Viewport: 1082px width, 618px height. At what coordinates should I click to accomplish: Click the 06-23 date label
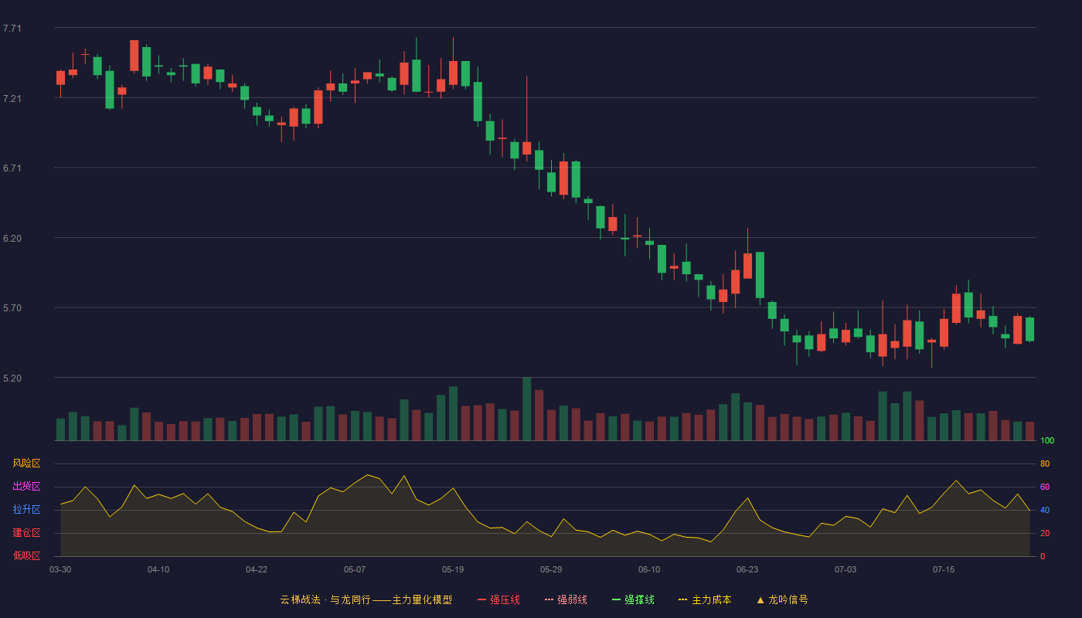point(747,569)
